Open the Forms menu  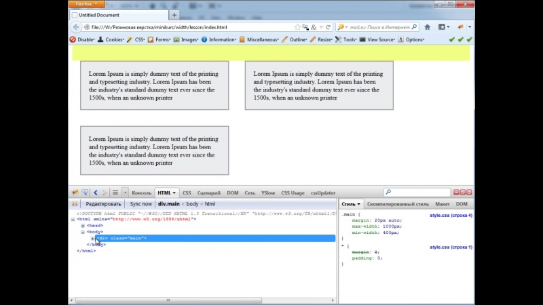pos(160,39)
